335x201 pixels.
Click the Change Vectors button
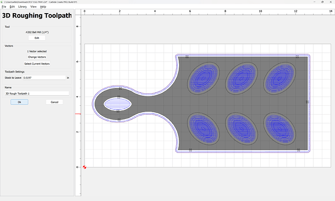(37, 57)
